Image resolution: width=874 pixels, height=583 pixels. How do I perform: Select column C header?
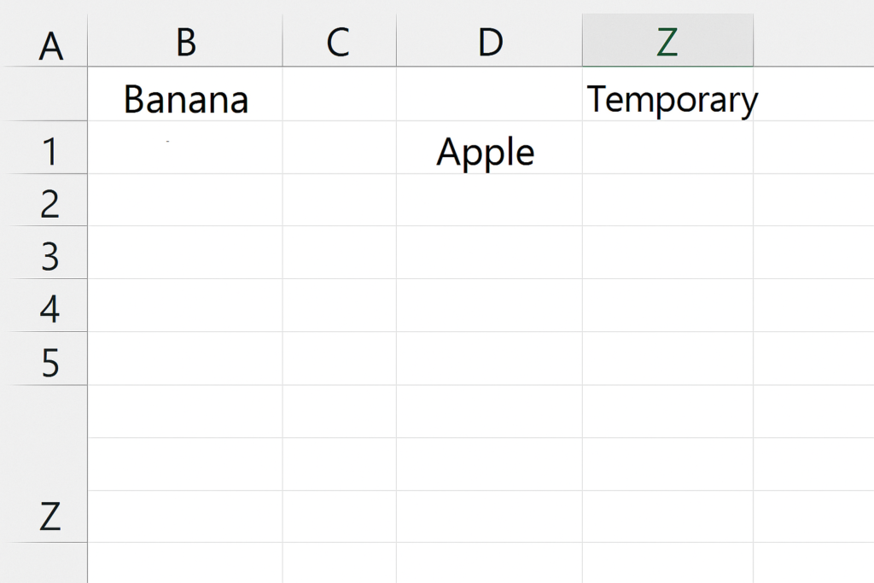(x=340, y=41)
